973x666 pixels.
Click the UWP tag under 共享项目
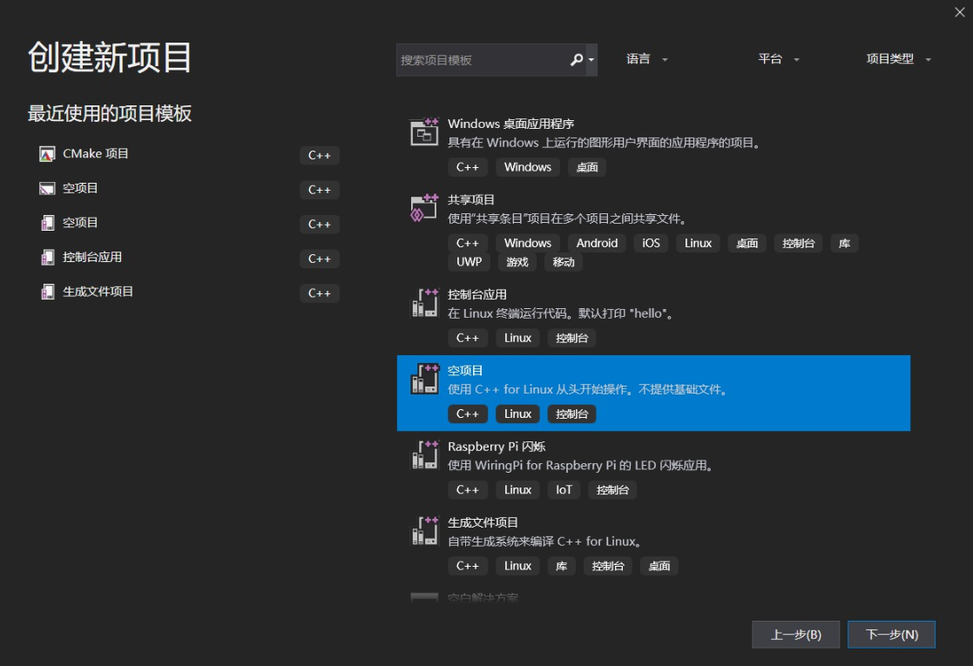tap(470, 262)
